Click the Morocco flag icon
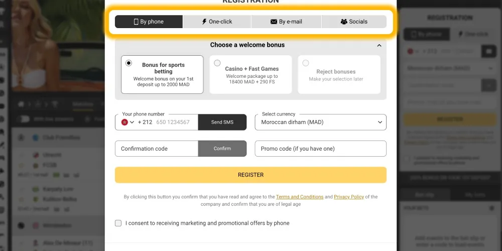Image resolution: width=502 pixels, height=251 pixels. pos(124,122)
